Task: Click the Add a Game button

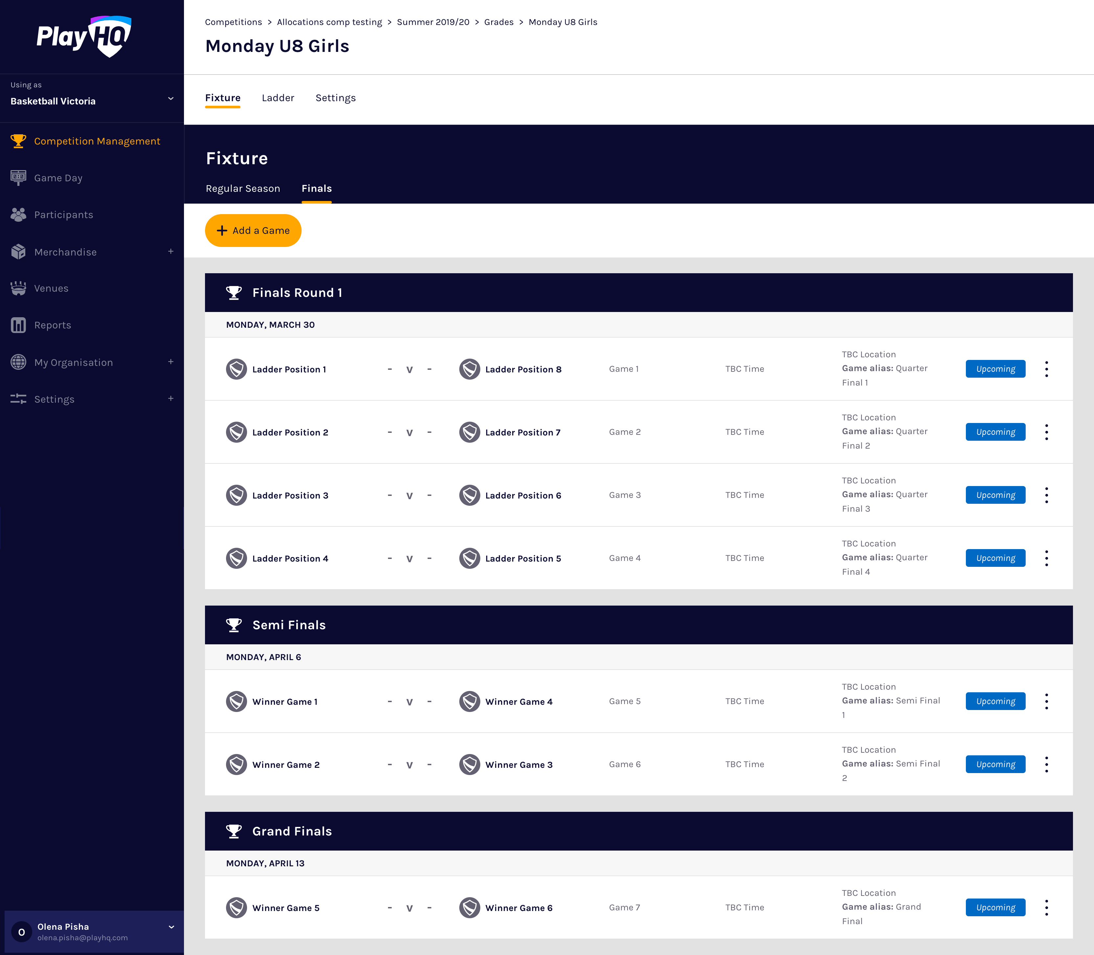Action: [253, 231]
